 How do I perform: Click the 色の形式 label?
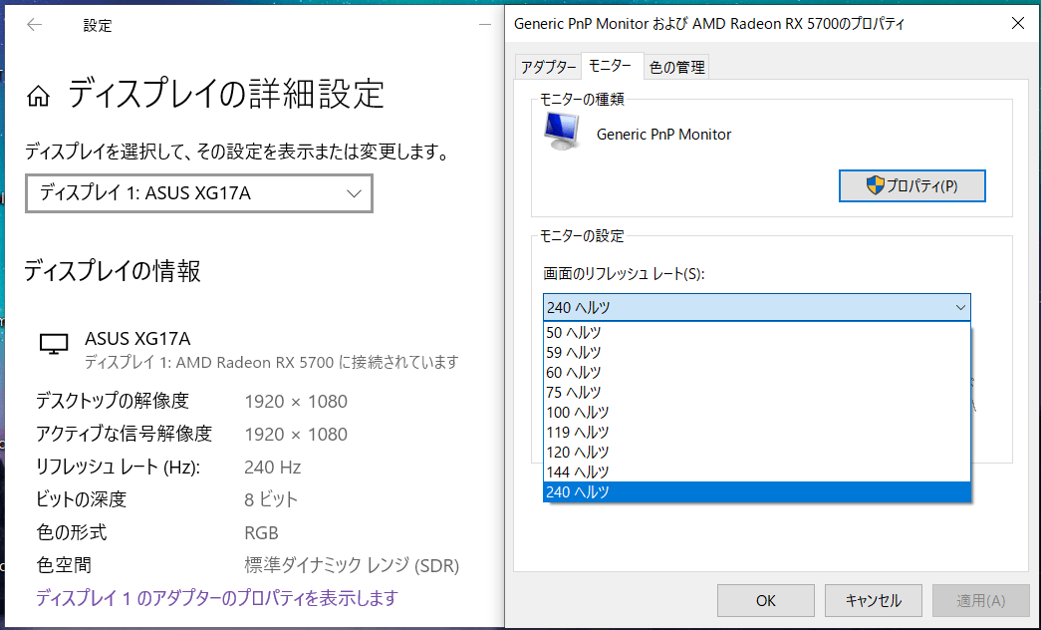[x=71, y=533]
